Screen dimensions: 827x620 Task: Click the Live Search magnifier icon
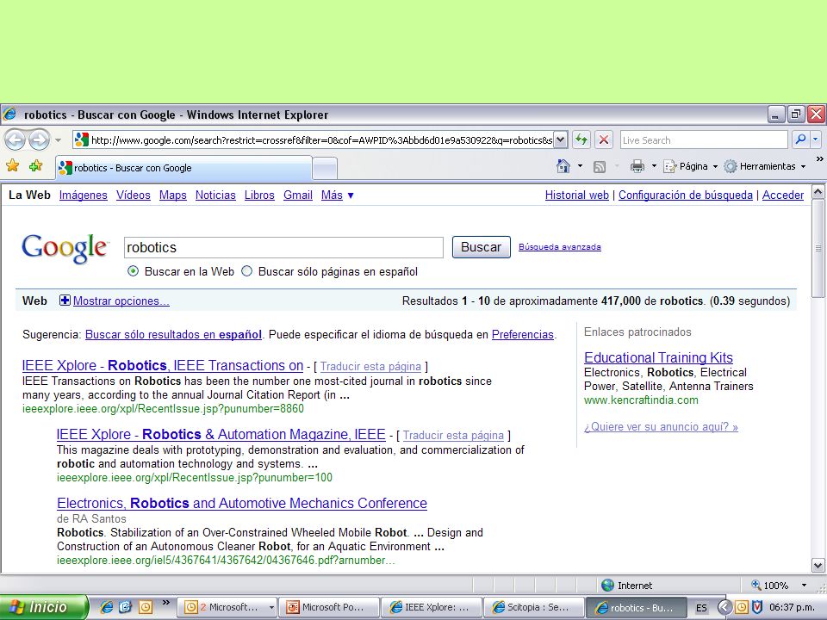(x=800, y=139)
